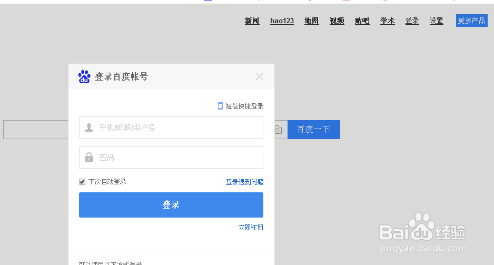Image resolution: width=494 pixels, height=265 pixels.
Task: Click the phone icon beside 短信快捷登录
Action: click(x=220, y=106)
